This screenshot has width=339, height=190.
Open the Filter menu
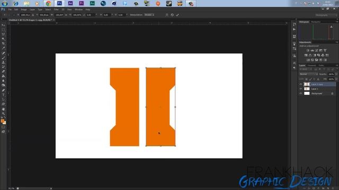pyautogui.click(x=56, y=9)
